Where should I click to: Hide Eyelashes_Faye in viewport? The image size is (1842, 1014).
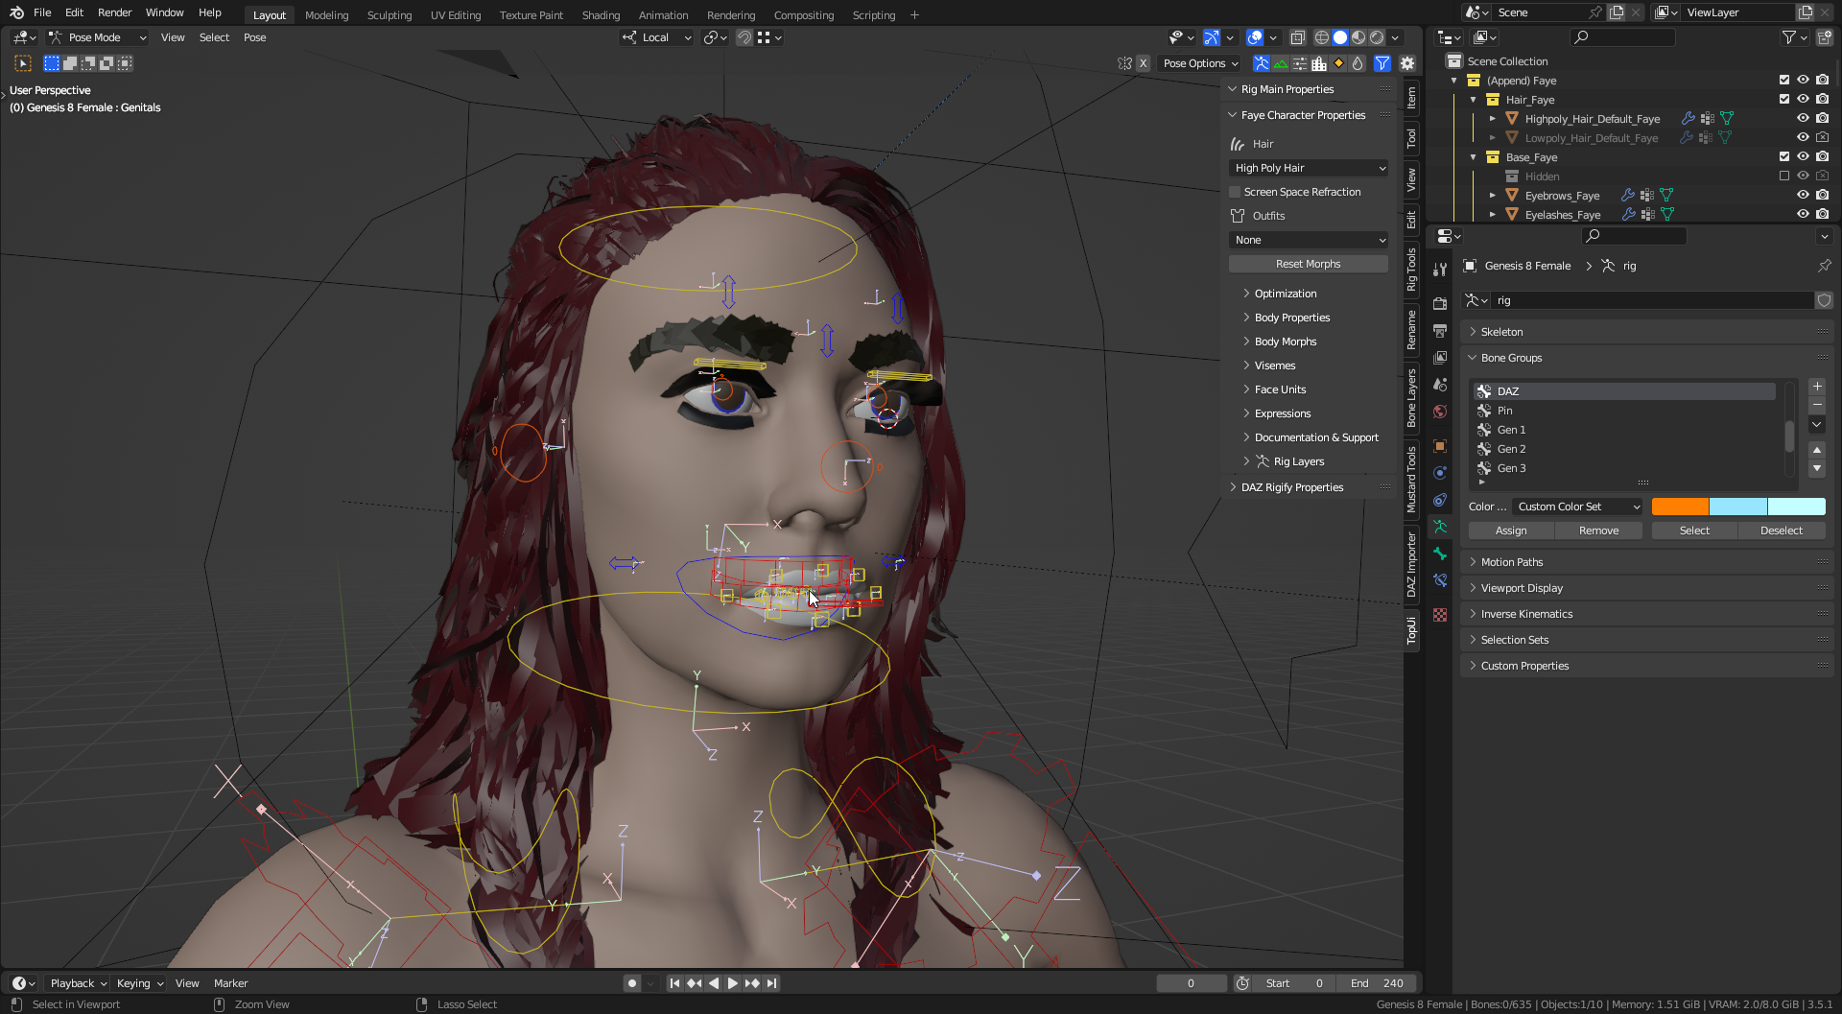[x=1804, y=215]
